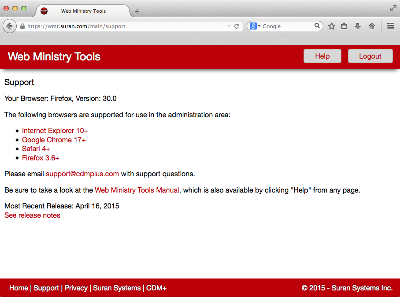400x297 pixels.
Task: Click the Privacy link in footer
Action: 76,288
